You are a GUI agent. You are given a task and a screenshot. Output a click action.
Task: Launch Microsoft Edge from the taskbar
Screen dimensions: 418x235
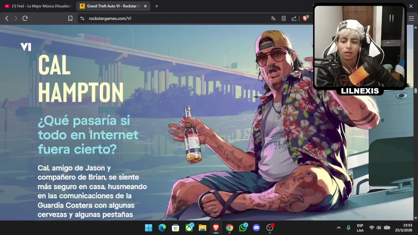coord(162,228)
